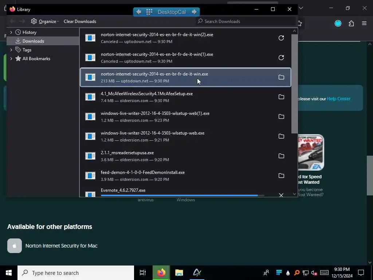Viewport: 373px width, 280px height.
Task: Open DesktopCal grid icon
Action: pyautogui.click(x=149, y=12)
